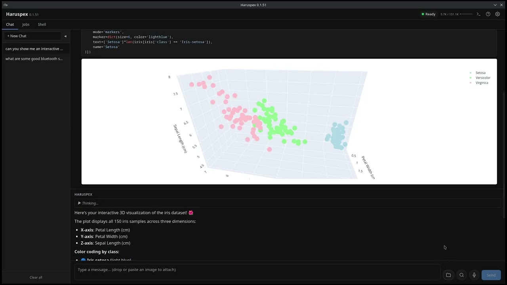Click the mode='markers' code line

tap(108, 32)
